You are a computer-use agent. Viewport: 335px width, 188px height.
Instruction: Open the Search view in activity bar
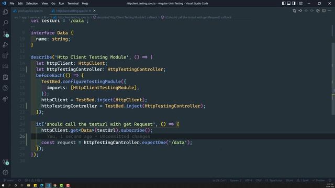coord(5,23)
